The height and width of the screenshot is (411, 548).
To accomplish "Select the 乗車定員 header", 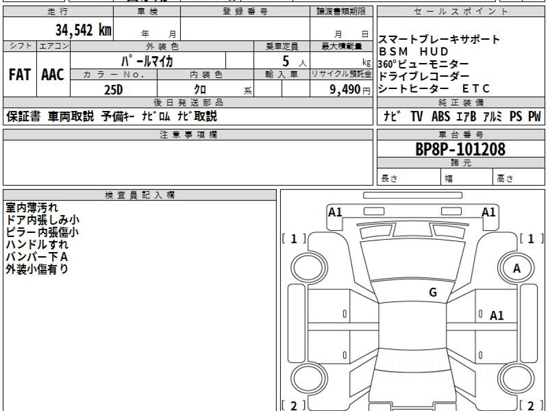I will tap(282, 46).
